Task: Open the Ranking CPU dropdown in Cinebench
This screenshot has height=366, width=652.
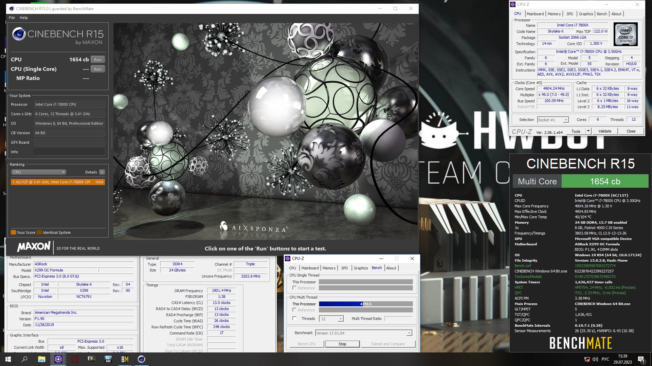Action: (39, 172)
